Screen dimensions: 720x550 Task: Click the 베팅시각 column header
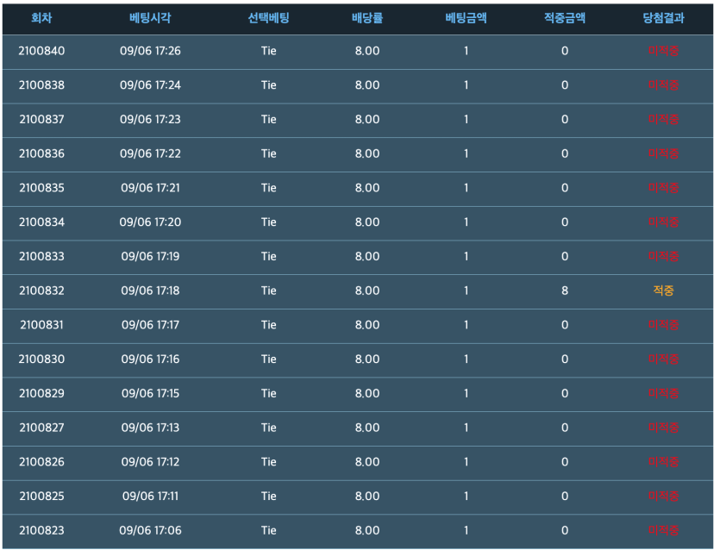pyautogui.click(x=150, y=18)
